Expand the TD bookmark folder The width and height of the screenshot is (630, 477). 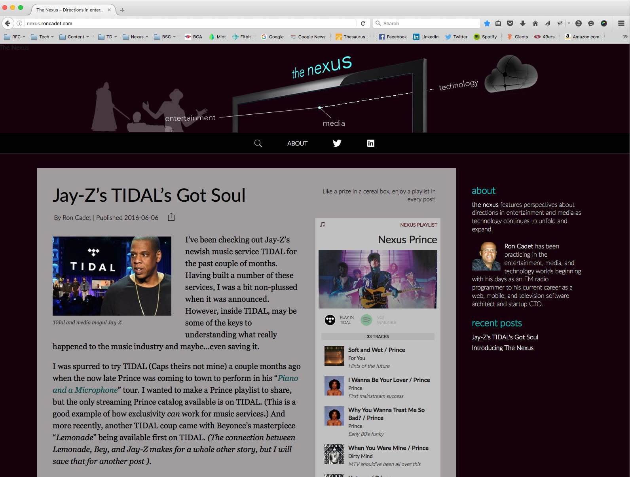(108, 37)
